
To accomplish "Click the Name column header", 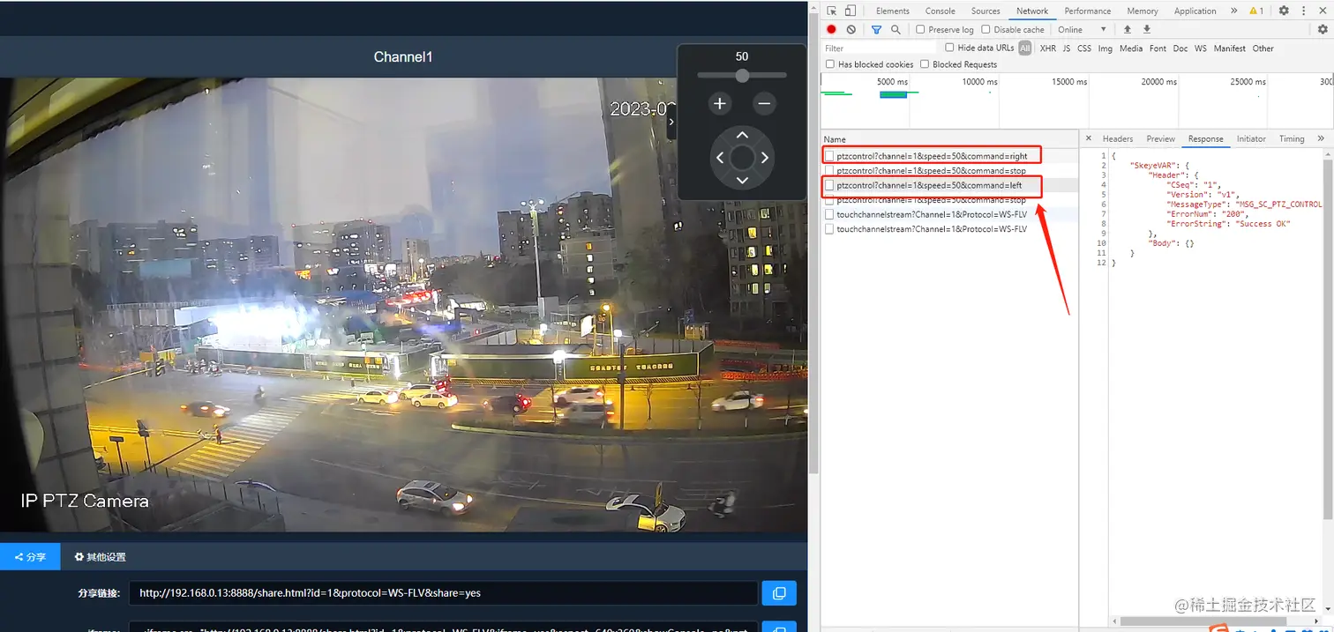I will [949, 139].
